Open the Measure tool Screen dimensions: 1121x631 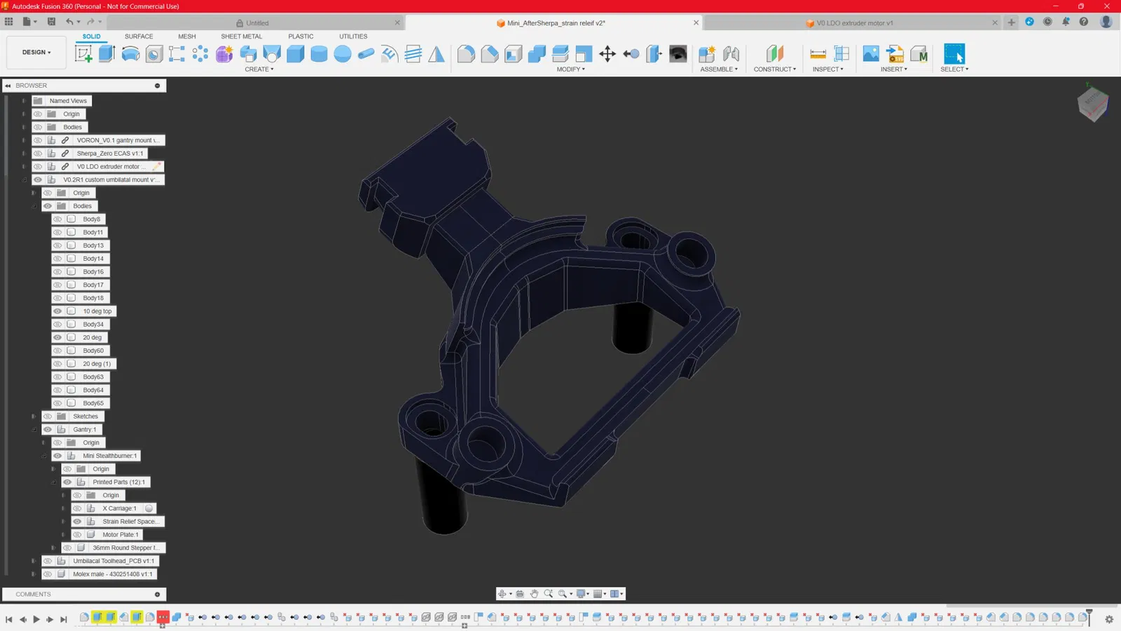click(x=818, y=54)
